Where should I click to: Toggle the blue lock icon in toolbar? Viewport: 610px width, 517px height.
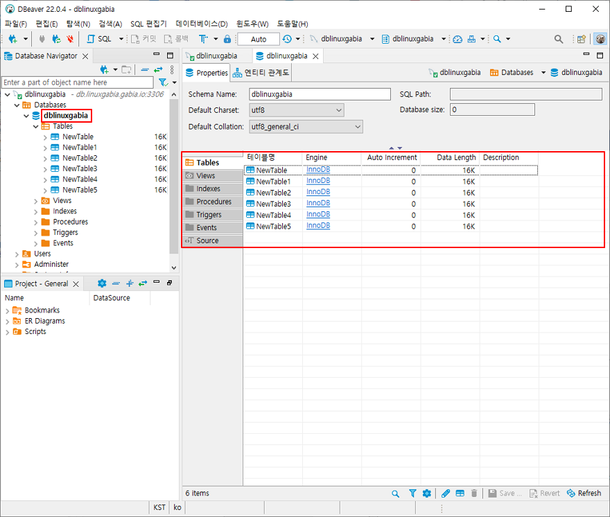click(227, 39)
